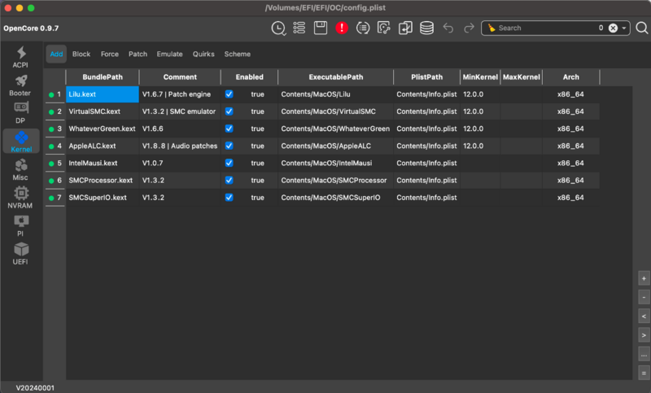The image size is (651, 393).
Task: Click the red exclamation validation icon
Action: [342, 28]
